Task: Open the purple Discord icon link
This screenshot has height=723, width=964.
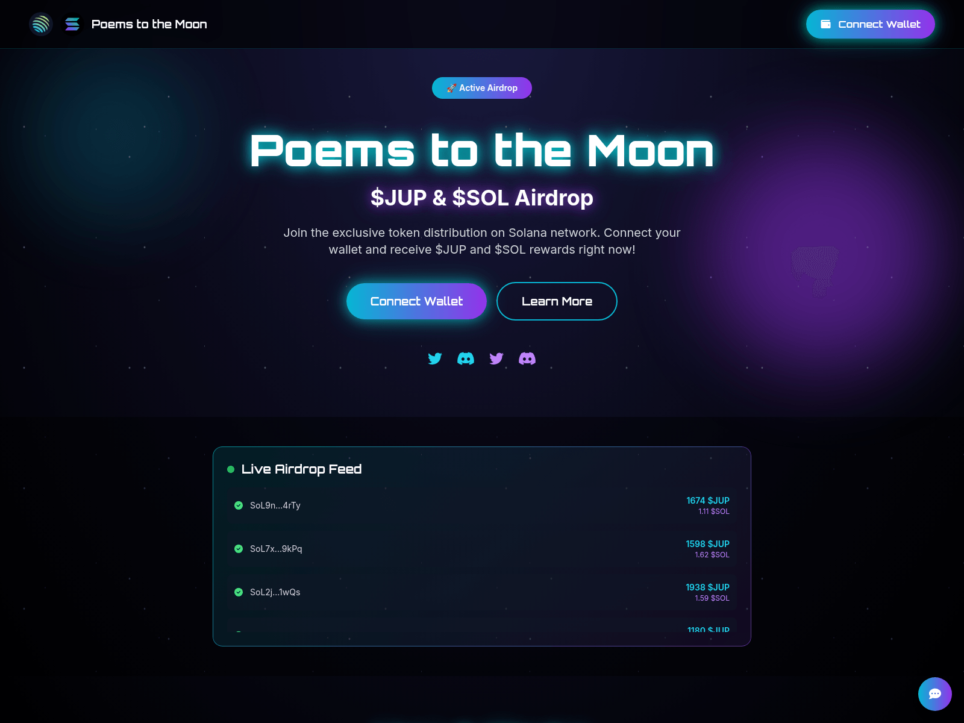Action: [x=527, y=358]
